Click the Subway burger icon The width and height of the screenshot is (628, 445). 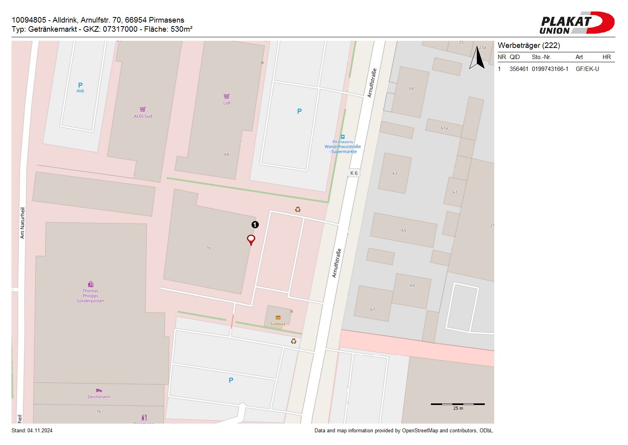pyautogui.click(x=278, y=318)
